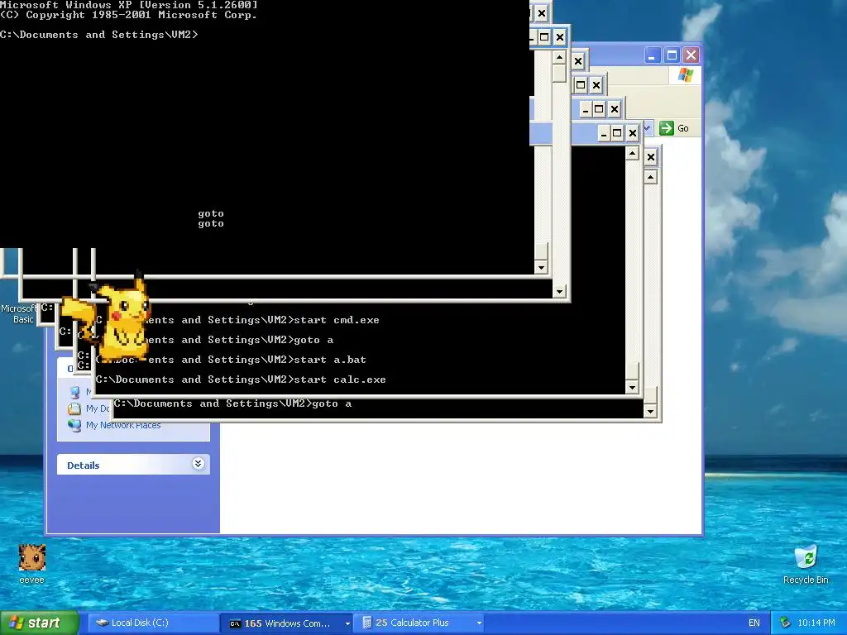Minimize the prompt window listing 'start calc.exe'
This screenshot has height=635, width=847.
(x=603, y=133)
